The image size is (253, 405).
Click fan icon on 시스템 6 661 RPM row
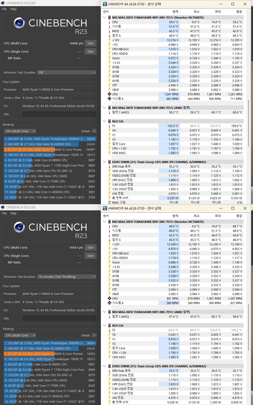[x=109, y=99]
